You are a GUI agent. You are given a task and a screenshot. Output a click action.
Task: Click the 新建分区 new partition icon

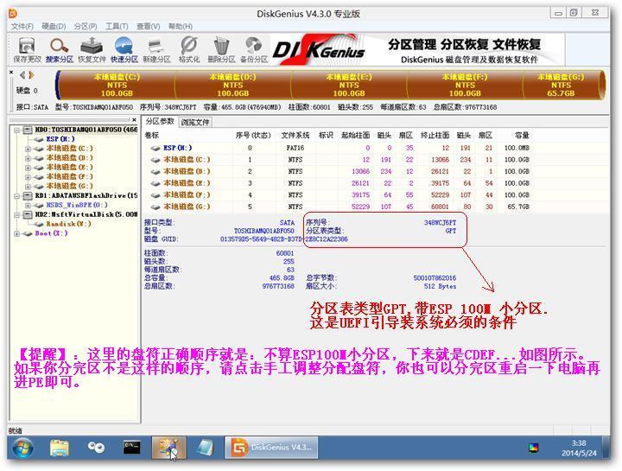[156, 50]
